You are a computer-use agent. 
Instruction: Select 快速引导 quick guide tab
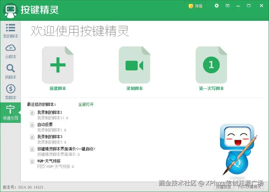pyautogui.click(x=11, y=113)
